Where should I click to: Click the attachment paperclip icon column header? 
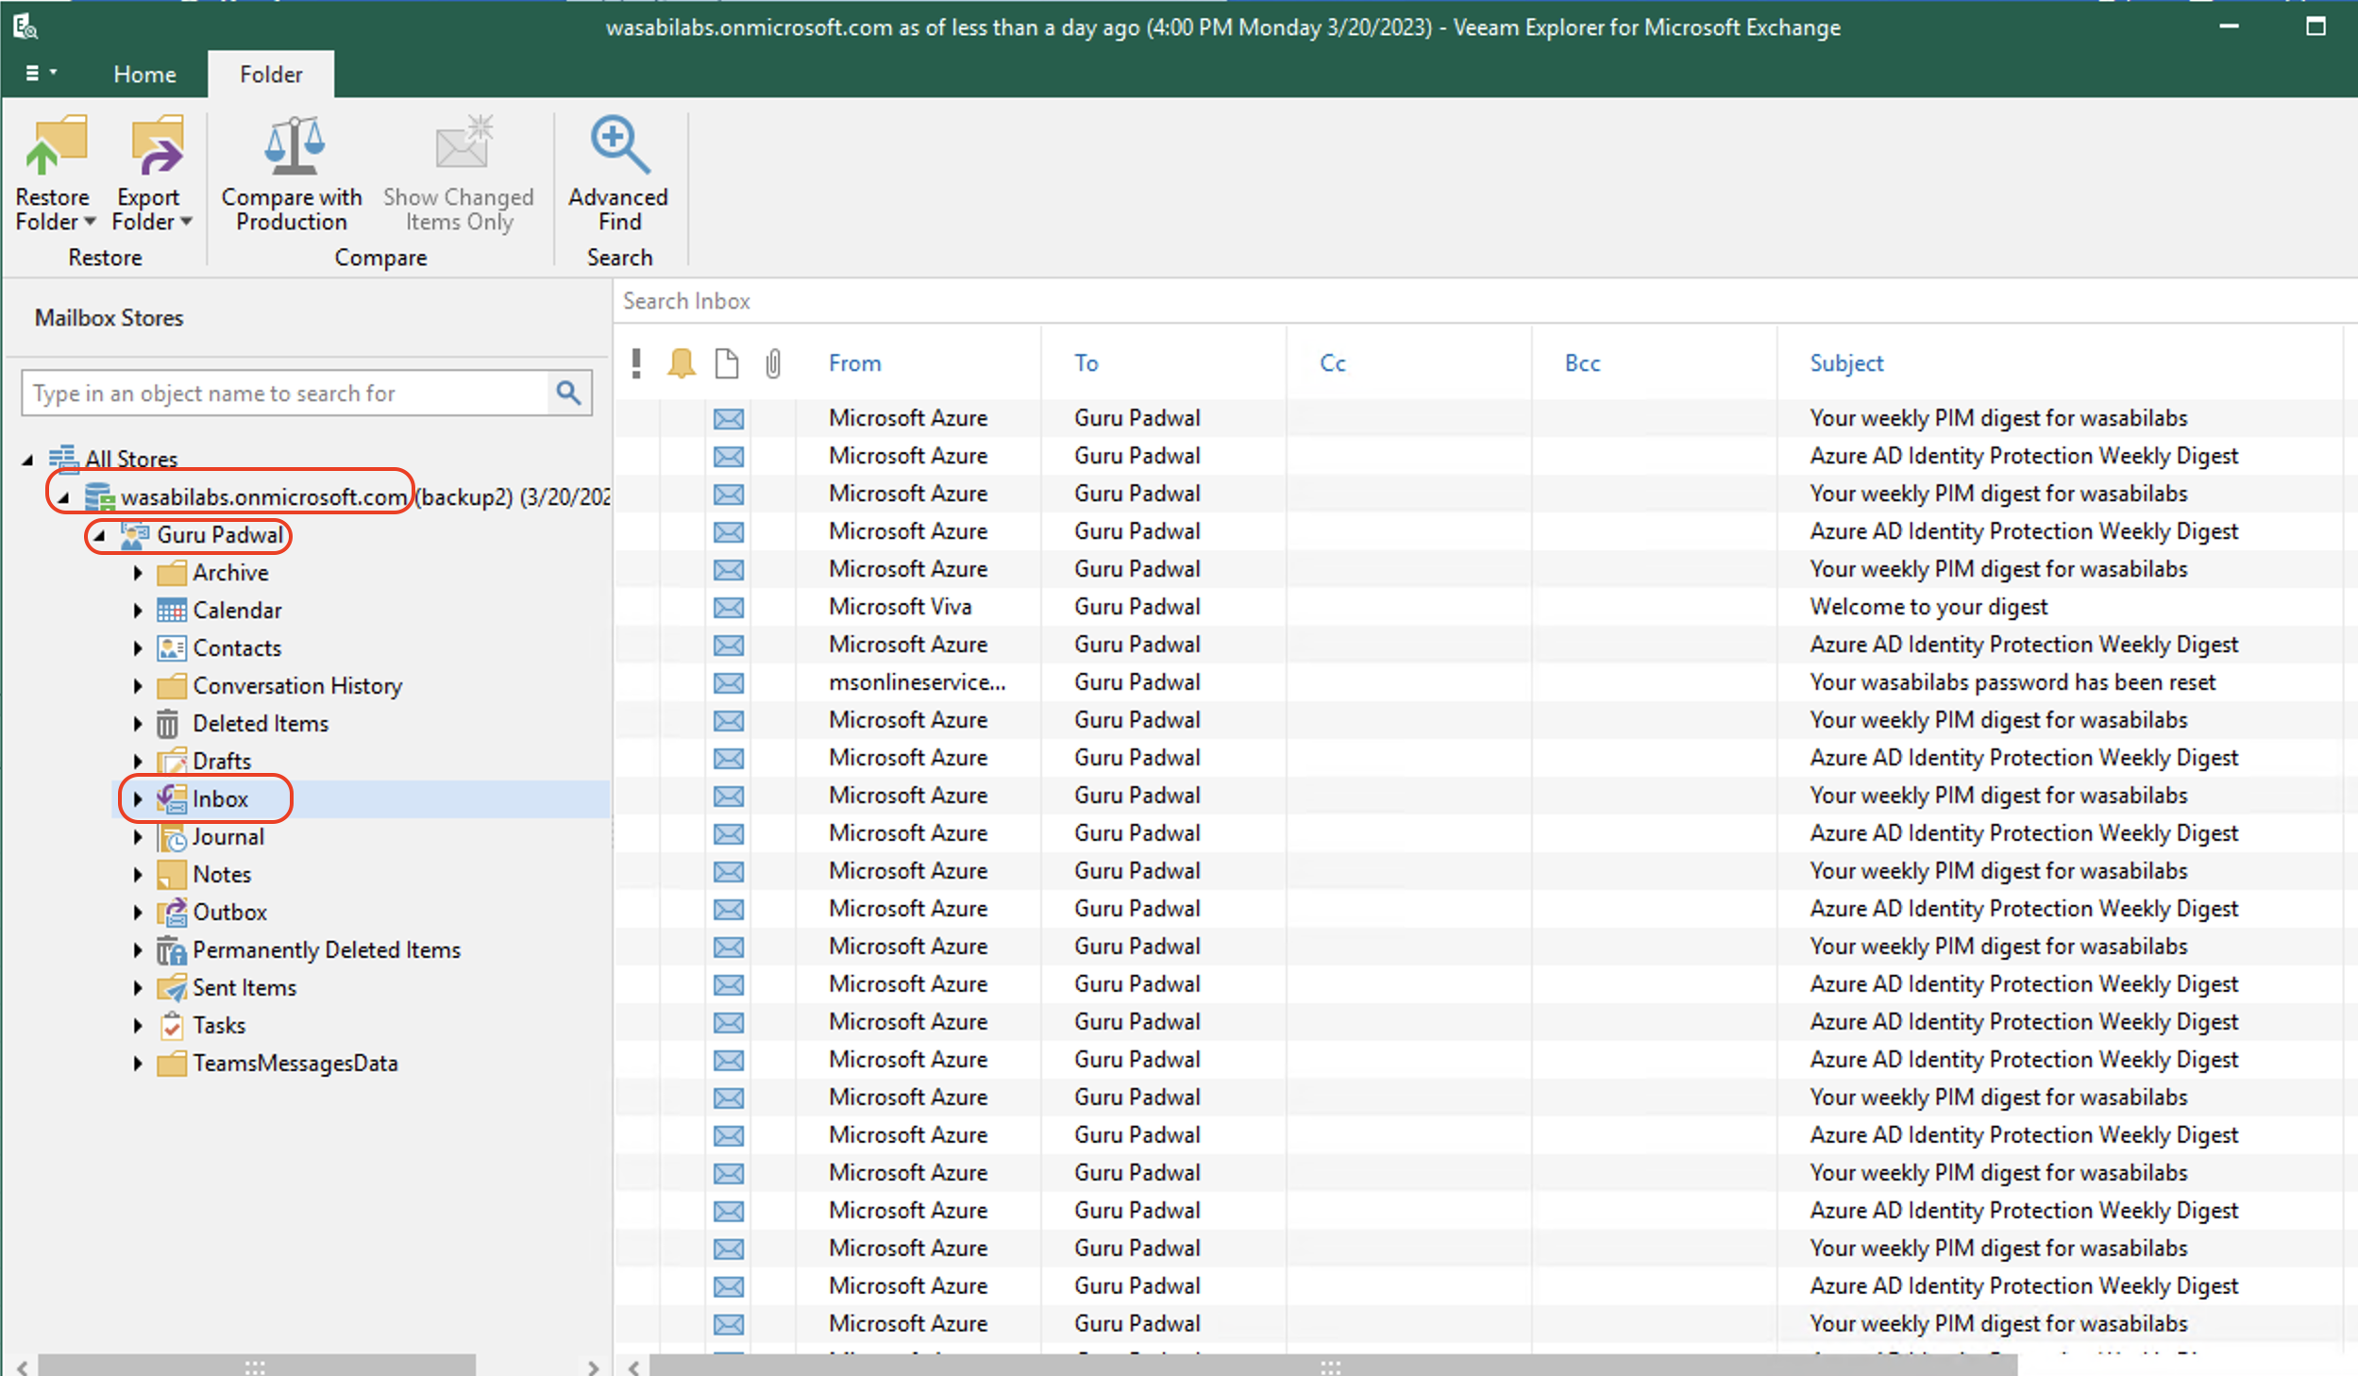coord(773,363)
